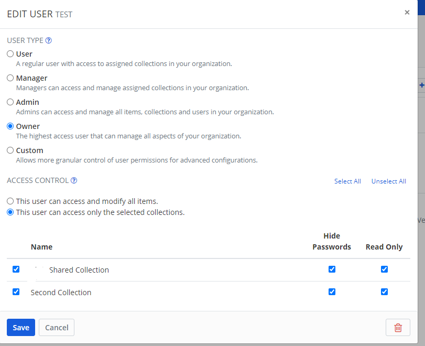
Task: Click the Unselect All link
Action: coord(389,181)
